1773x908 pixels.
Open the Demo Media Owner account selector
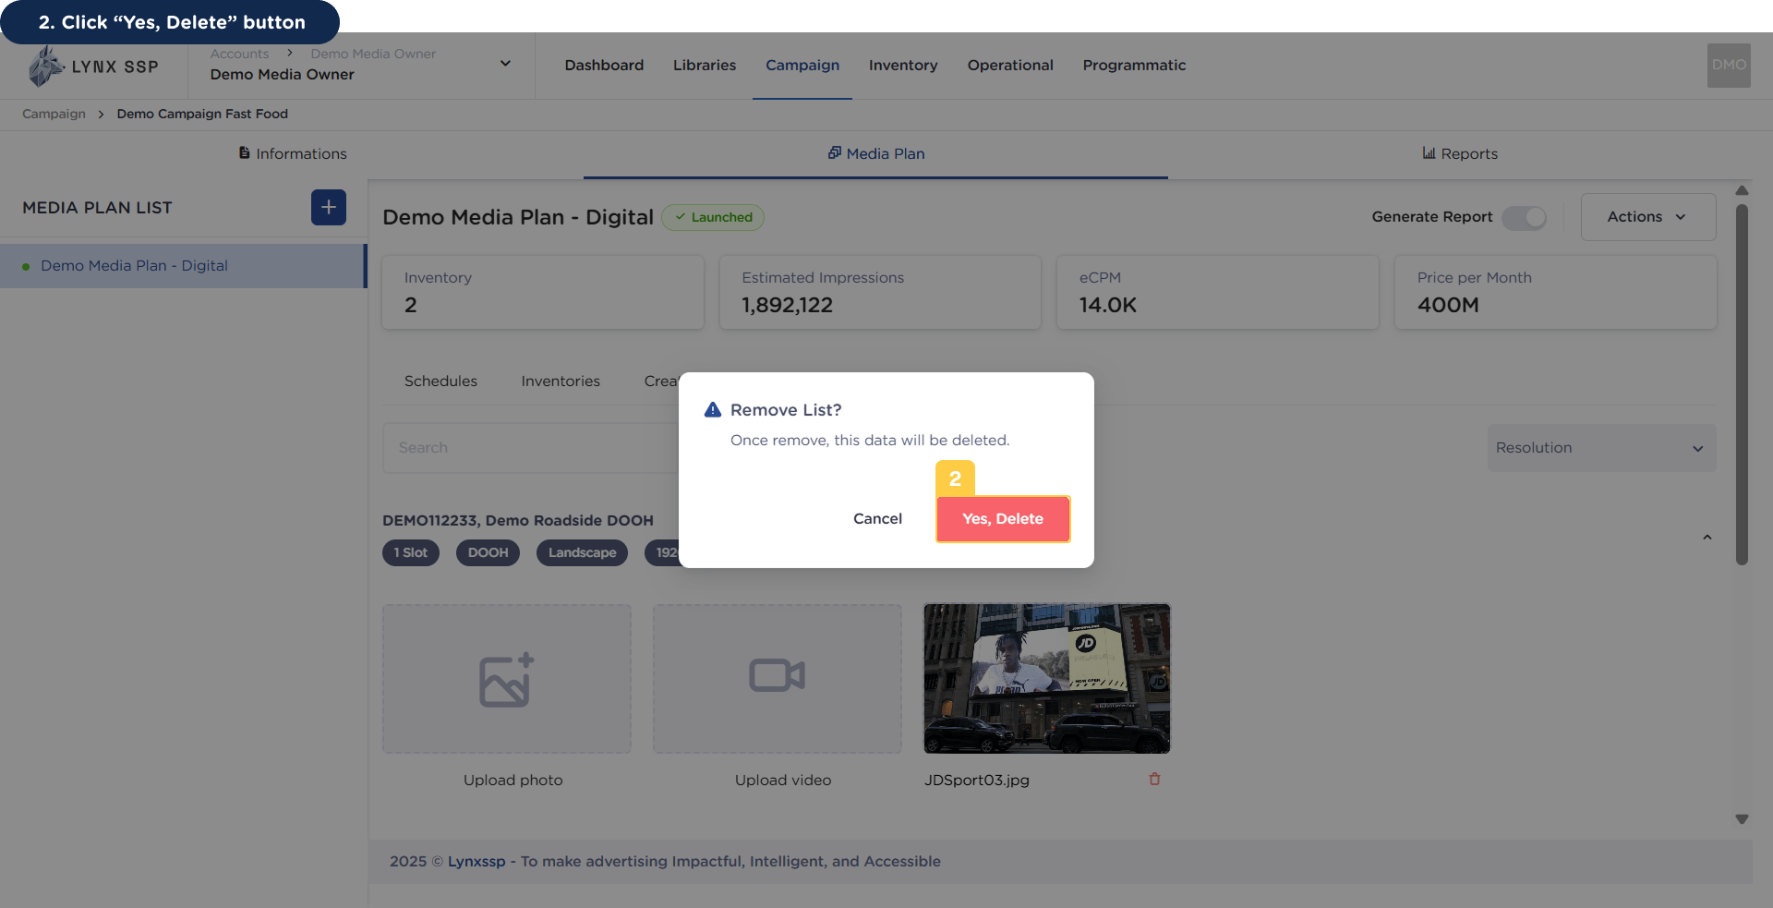pos(361,65)
